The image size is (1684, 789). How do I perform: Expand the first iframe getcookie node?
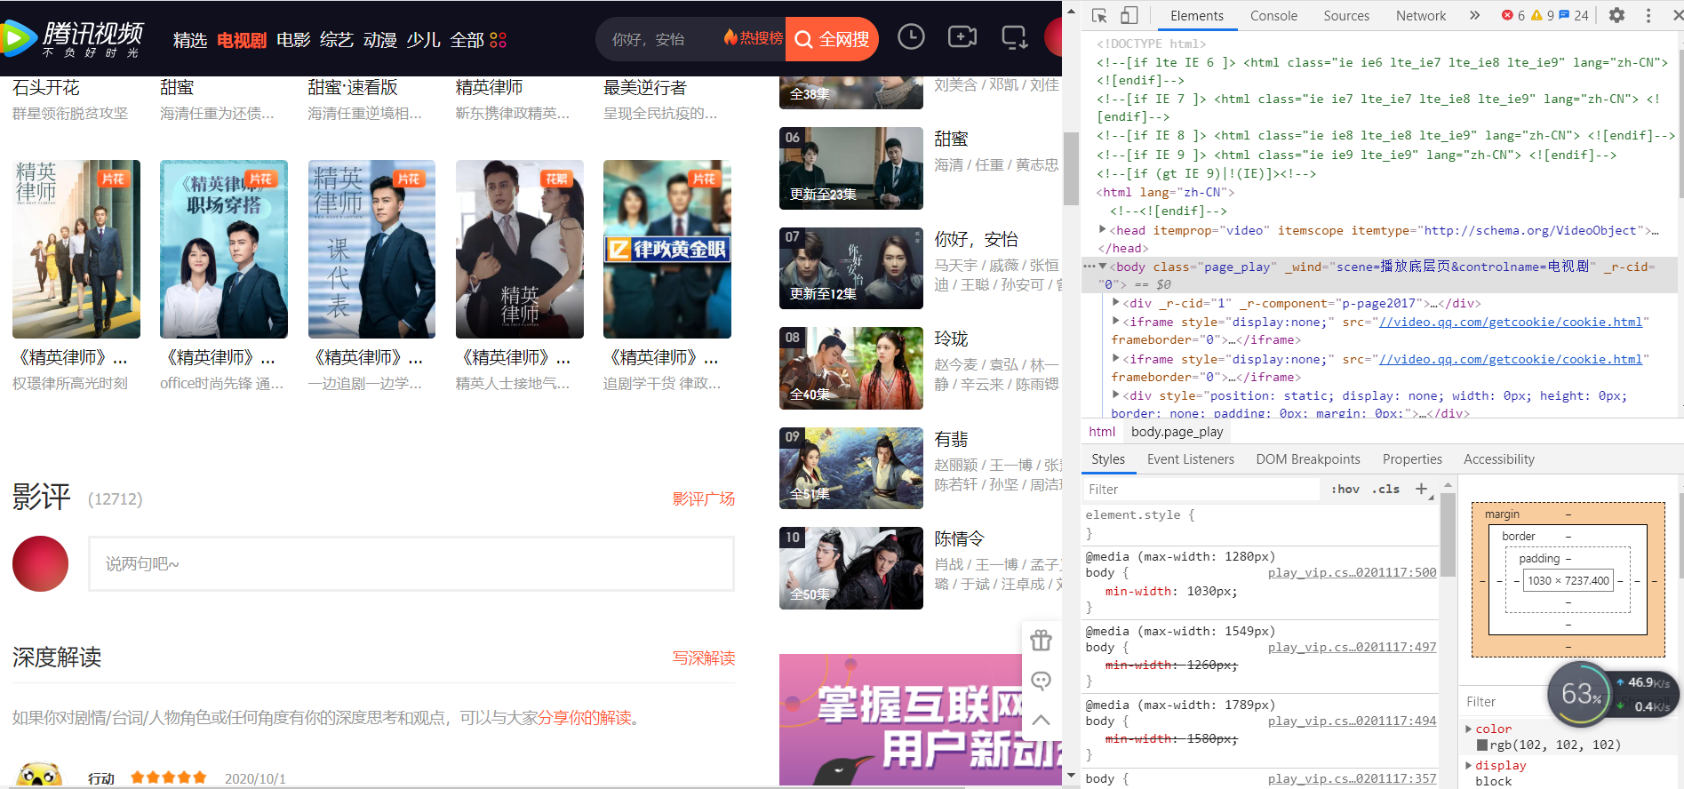click(x=1116, y=322)
